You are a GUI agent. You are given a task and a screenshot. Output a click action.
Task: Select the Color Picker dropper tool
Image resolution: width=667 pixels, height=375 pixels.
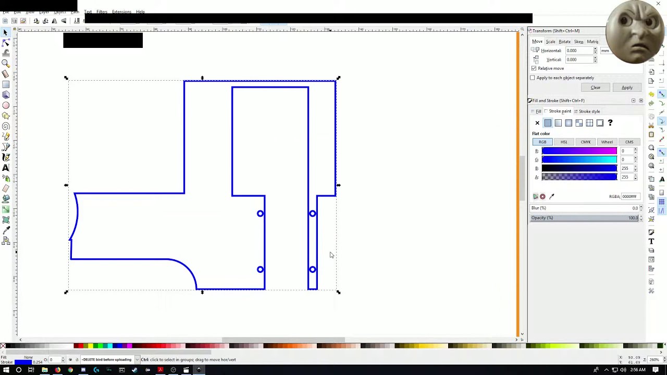[6, 230]
